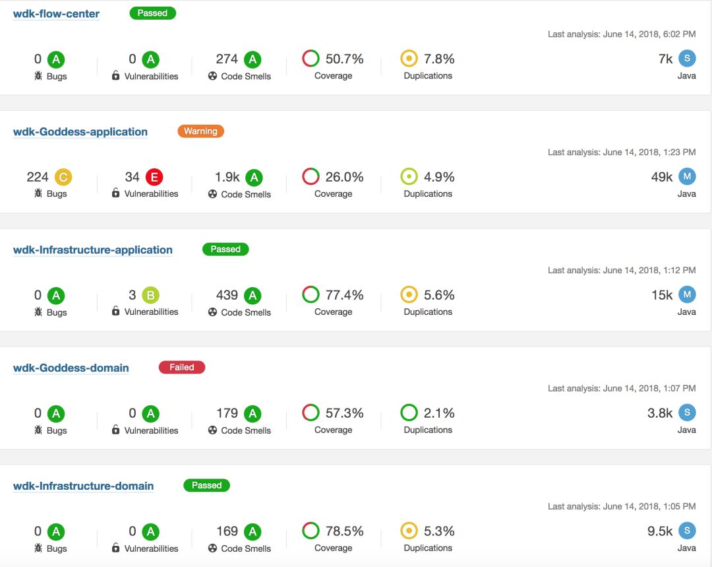Click the orange Warning status badge
The width and height of the screenshot is (712, 567).
point(200,131)
